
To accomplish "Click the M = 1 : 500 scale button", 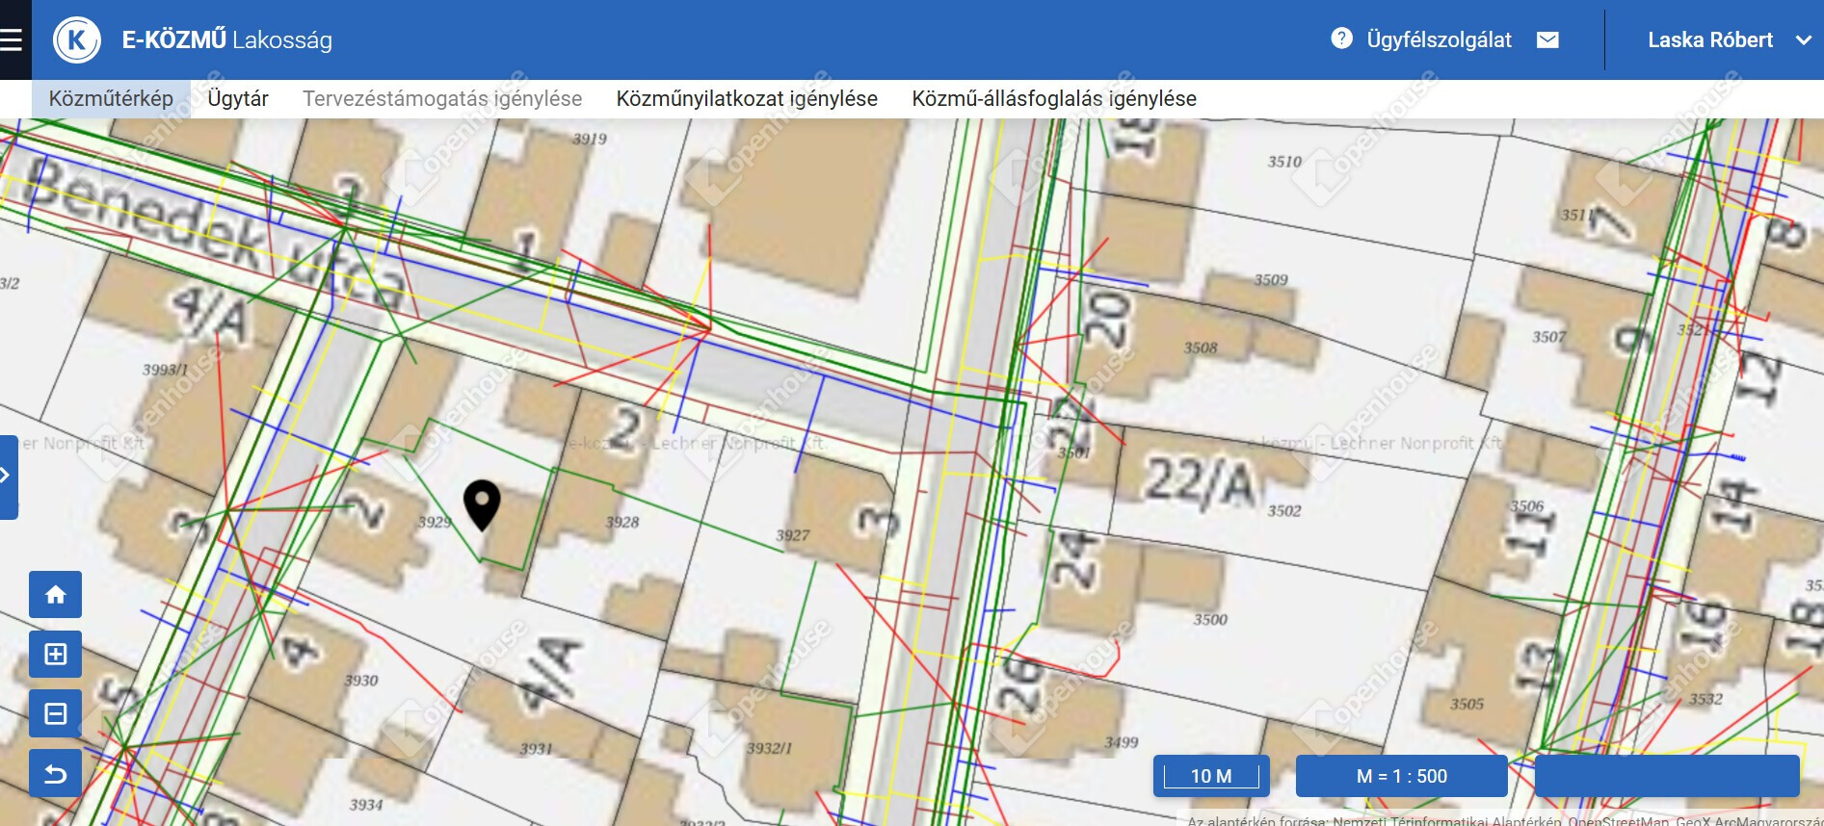I will tap(1401, 776).
